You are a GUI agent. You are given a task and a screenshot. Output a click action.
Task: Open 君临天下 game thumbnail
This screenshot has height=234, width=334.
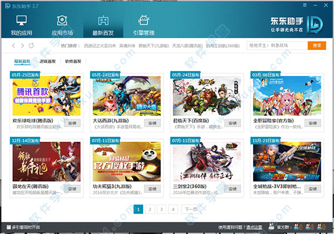tap(207, 96)
